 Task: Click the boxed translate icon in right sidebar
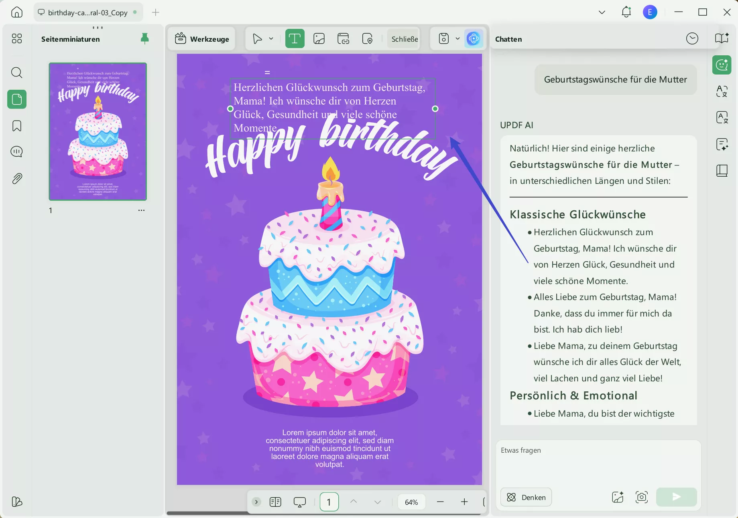point(722,117)
